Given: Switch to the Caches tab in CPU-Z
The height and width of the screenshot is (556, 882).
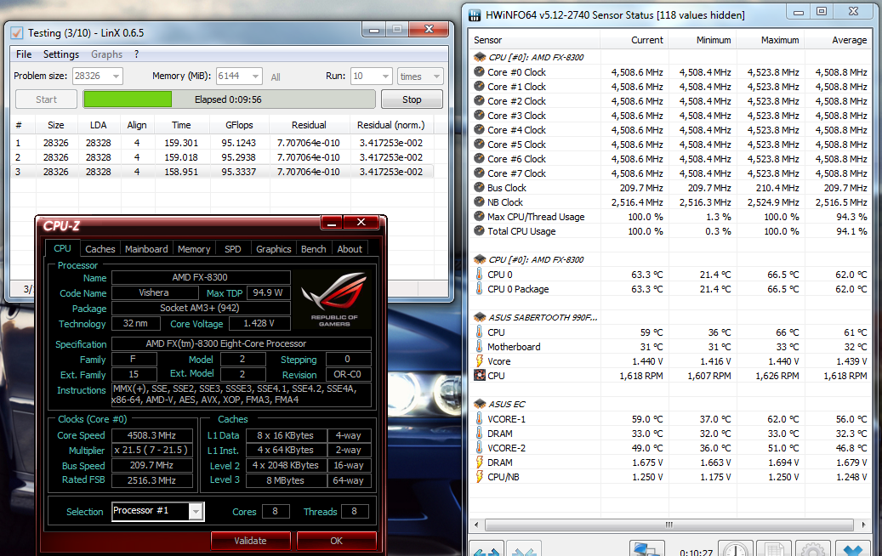Looking at the screenshot, I should (x=100, y=249).
